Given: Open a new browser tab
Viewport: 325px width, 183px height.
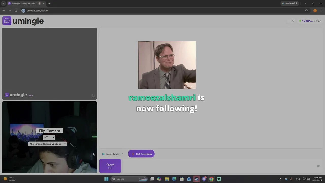Looking at the screenshot, I should (49, 3).
